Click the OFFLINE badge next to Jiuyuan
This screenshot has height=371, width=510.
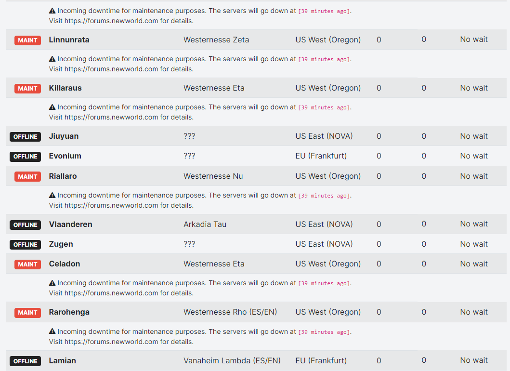click(26, 137)
